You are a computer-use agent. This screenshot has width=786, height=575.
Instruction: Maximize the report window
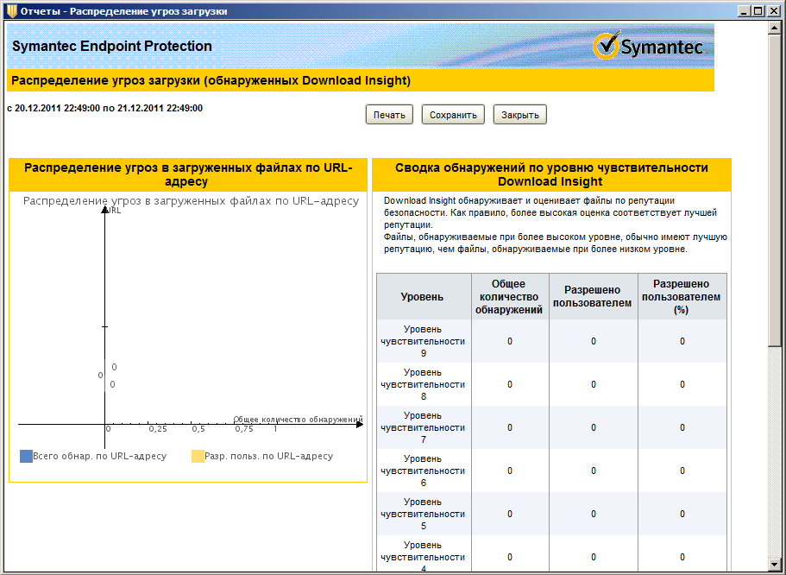(758, 10)
